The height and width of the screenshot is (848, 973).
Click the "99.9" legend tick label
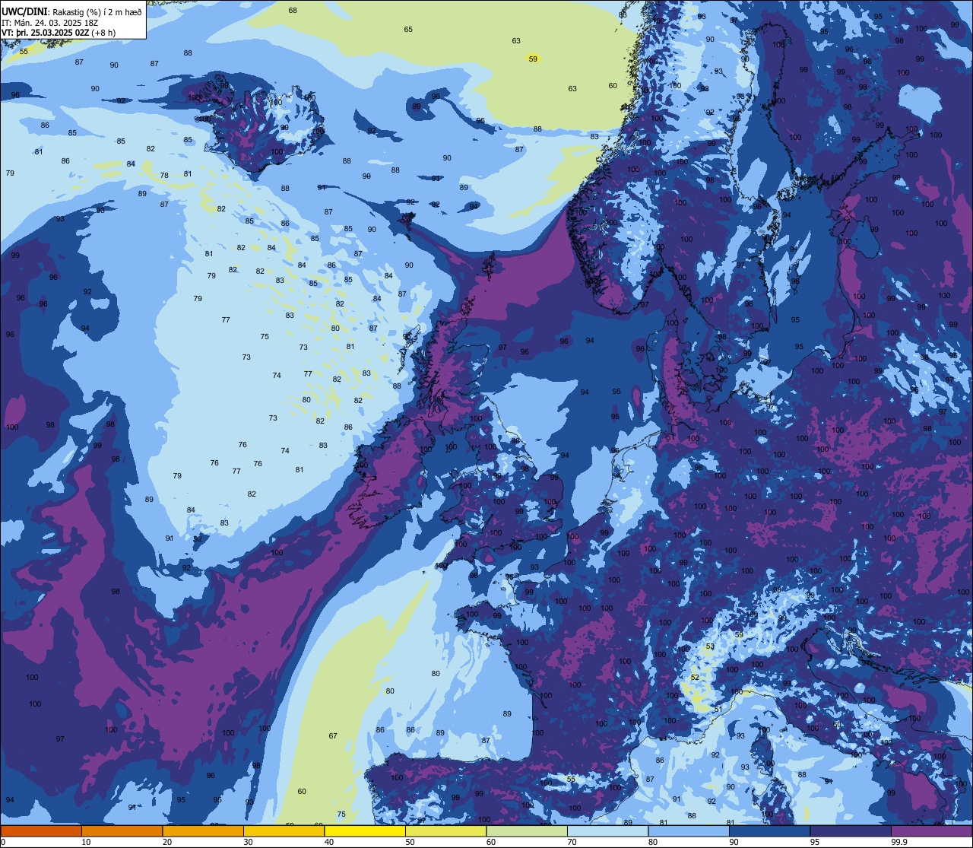pos(900,842)
